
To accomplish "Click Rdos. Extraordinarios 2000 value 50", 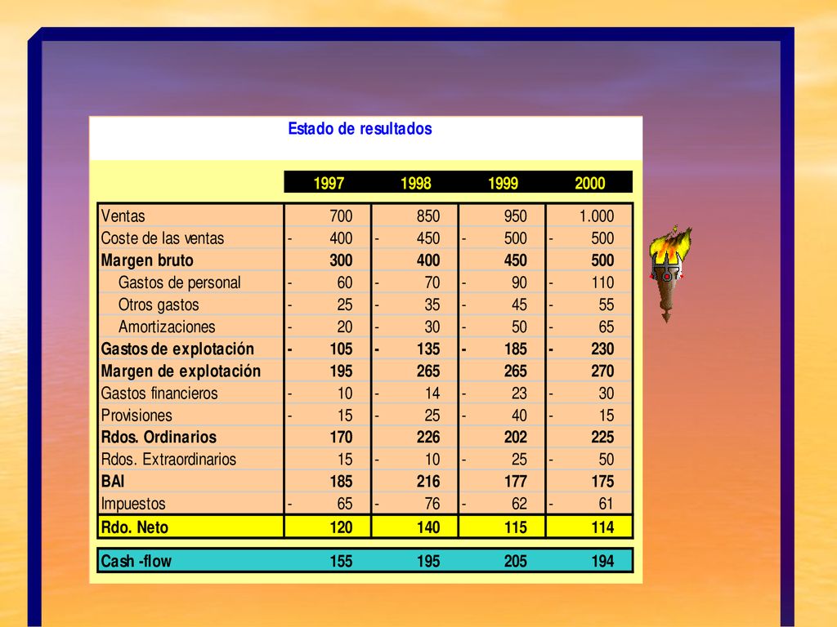I will (x=606, y=460).
